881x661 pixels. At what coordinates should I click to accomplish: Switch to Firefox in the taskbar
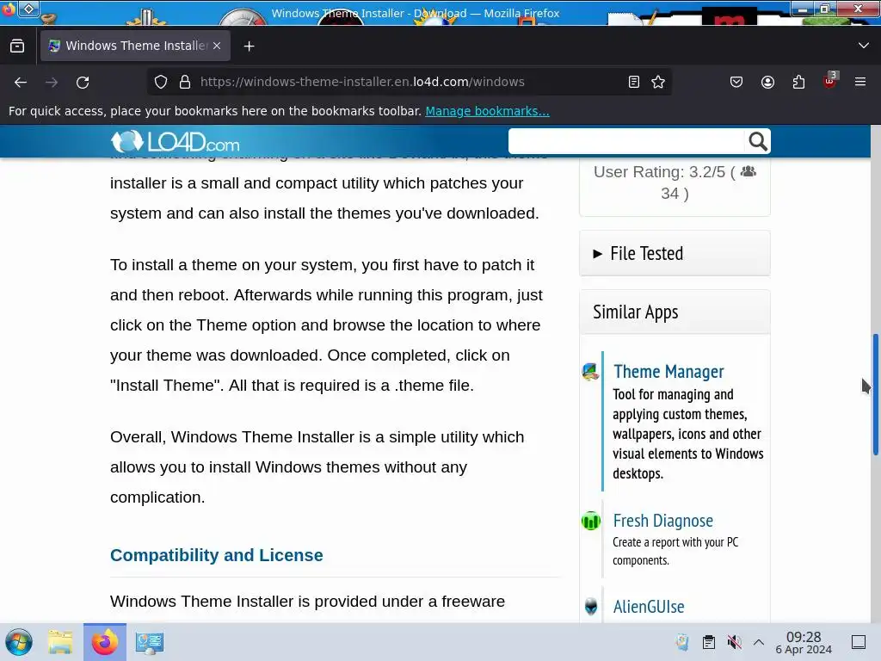105,642
